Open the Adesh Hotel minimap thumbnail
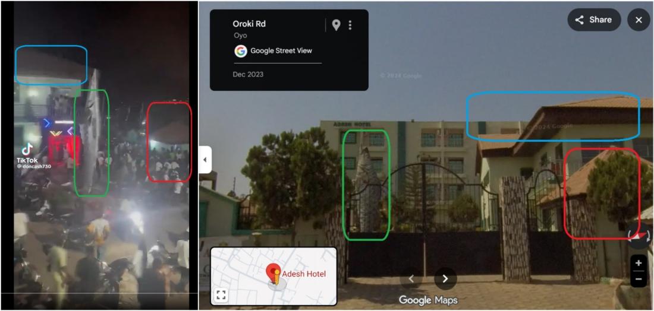 point(273,277)
